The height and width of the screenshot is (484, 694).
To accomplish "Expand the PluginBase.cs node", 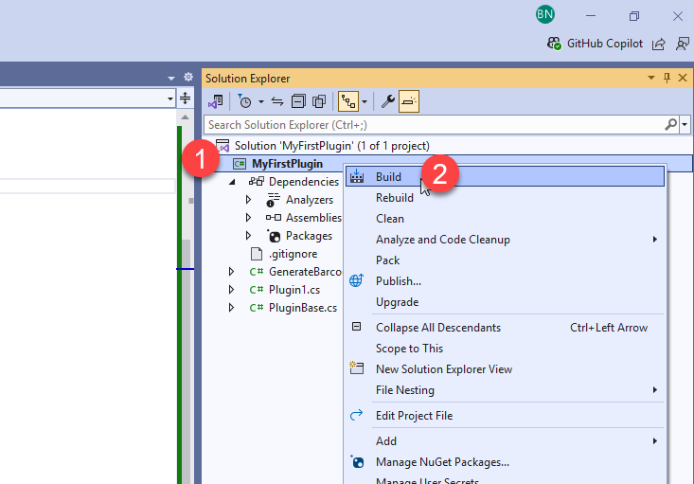I will (231, 308).
